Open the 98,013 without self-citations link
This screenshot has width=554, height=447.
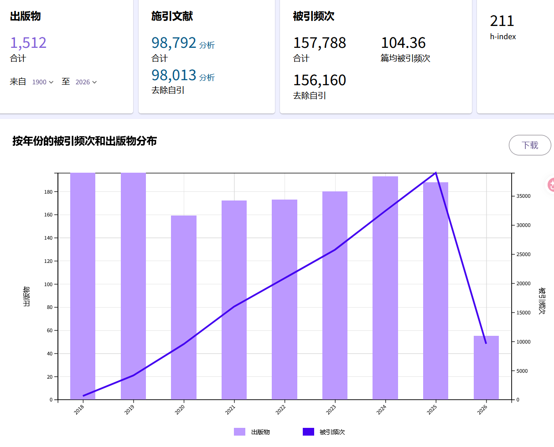click(x=174, y=75)
